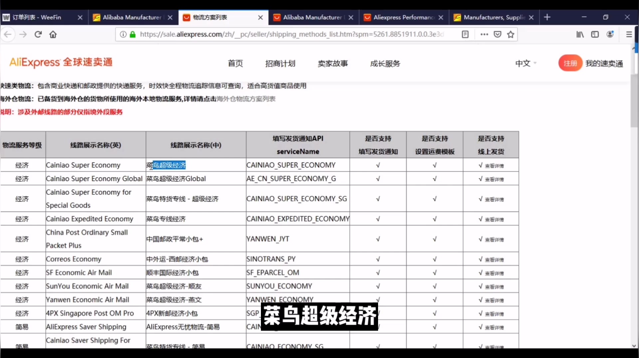Click the green padlock security icon
The height and width of the screenshot is (358, 639).
132,34
